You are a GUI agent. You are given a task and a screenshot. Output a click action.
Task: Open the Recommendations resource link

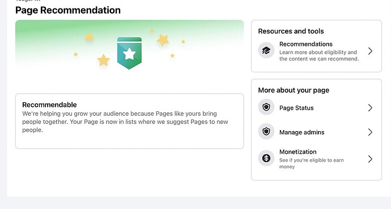tap(306, 44)
